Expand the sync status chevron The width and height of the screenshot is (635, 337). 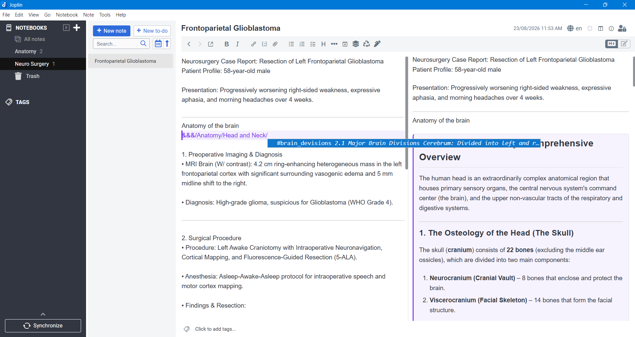pos(43,314)
